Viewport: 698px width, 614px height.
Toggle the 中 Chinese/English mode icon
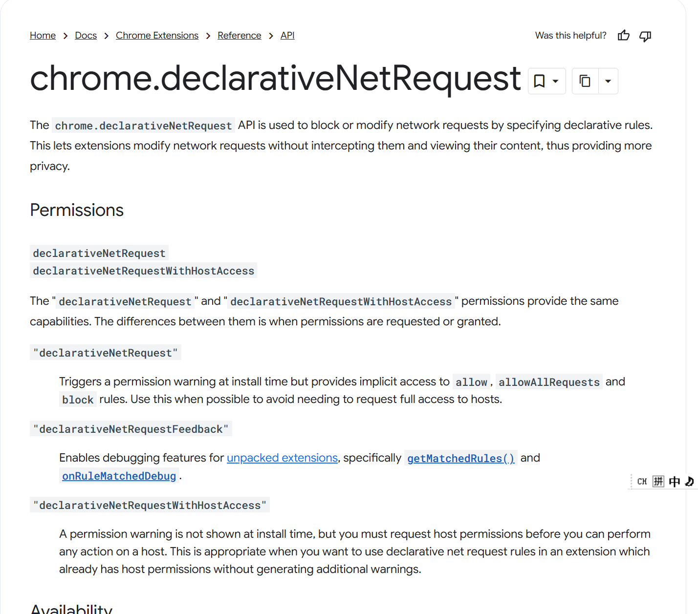click(x=675, y=482)
